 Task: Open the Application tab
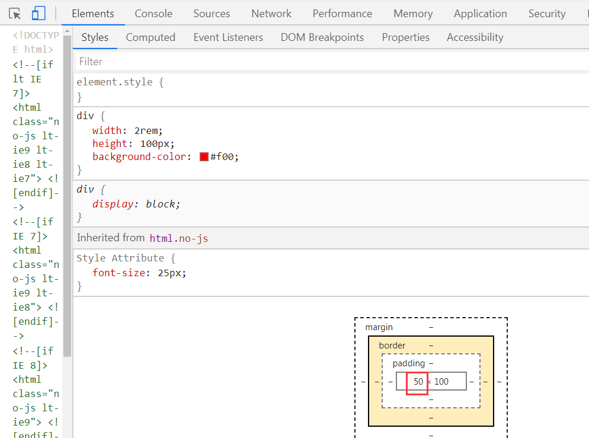(481, 14)
